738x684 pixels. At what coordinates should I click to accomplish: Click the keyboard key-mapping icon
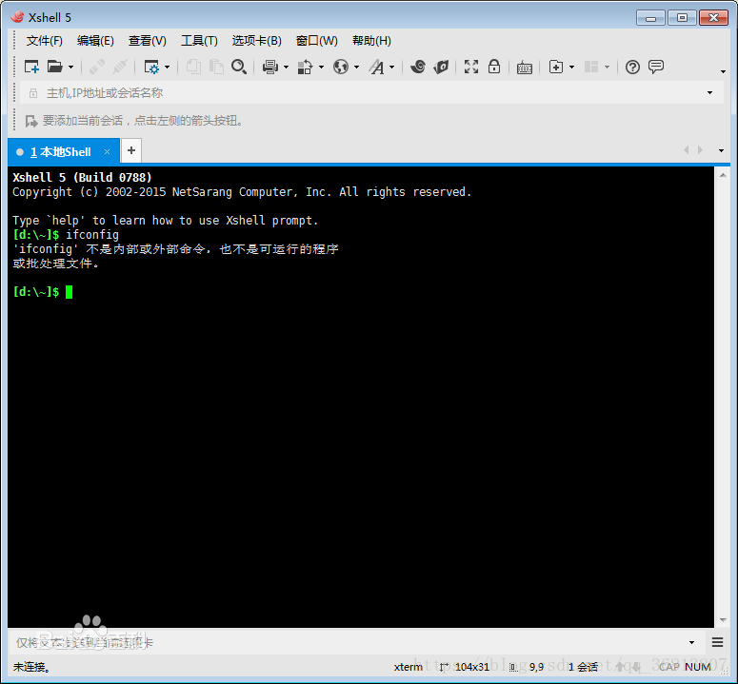(x=525, y=68)
